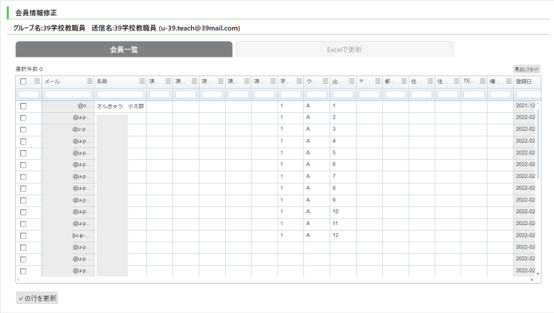The height and width of the screenshot is (313, 554).
Task: Click the 見出しリセット button
Action: pyautogui.click(x=526, y=69)
